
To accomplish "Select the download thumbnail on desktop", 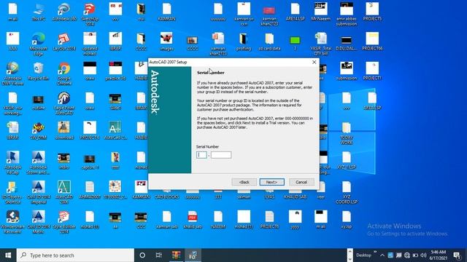I will click(64, 131).
